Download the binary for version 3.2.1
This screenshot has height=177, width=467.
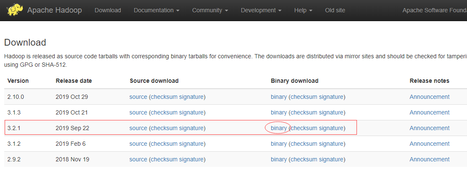[x=279, y=128]
